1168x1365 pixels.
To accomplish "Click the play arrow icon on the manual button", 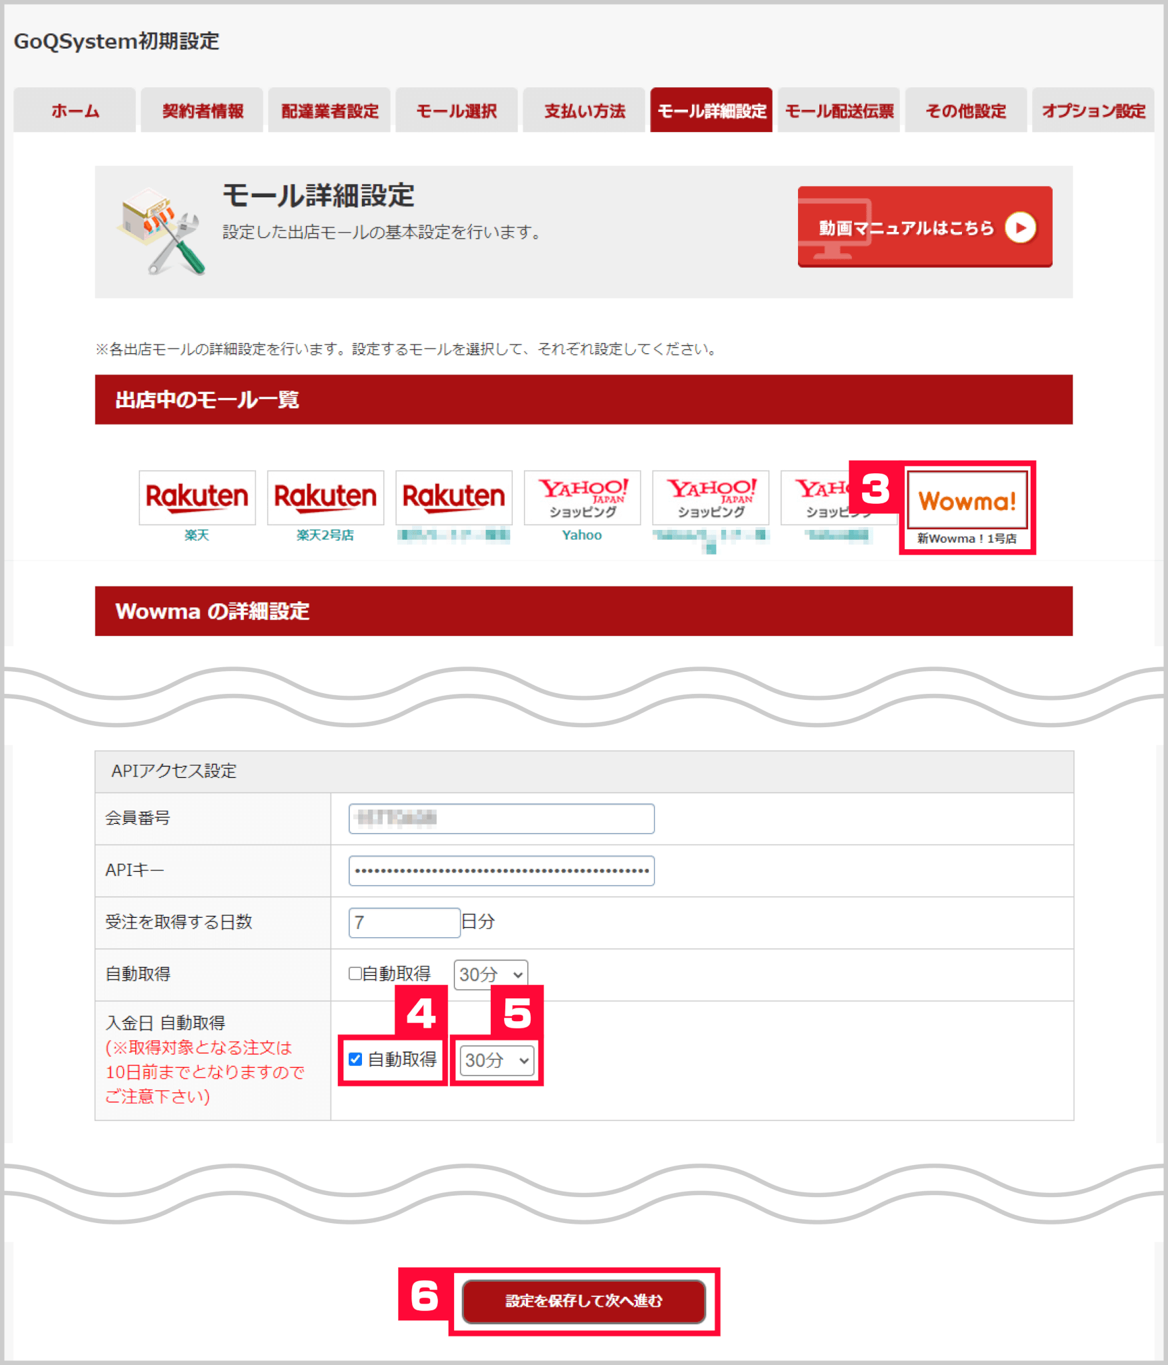I will [x=1021, y=227].
